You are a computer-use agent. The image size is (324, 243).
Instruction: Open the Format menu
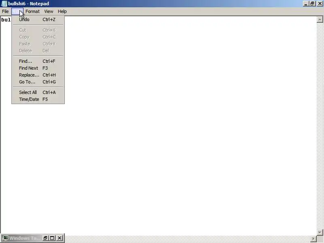point(32,11)
